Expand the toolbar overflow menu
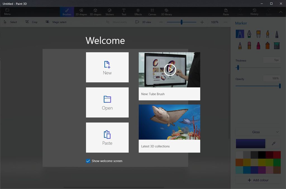Image resolution: width=286 pixels, height=189 pixels. coord(225,22)
